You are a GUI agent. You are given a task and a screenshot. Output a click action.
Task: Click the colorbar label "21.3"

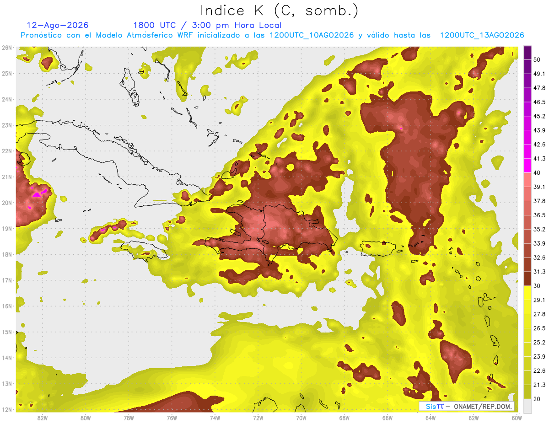[539, 385]
